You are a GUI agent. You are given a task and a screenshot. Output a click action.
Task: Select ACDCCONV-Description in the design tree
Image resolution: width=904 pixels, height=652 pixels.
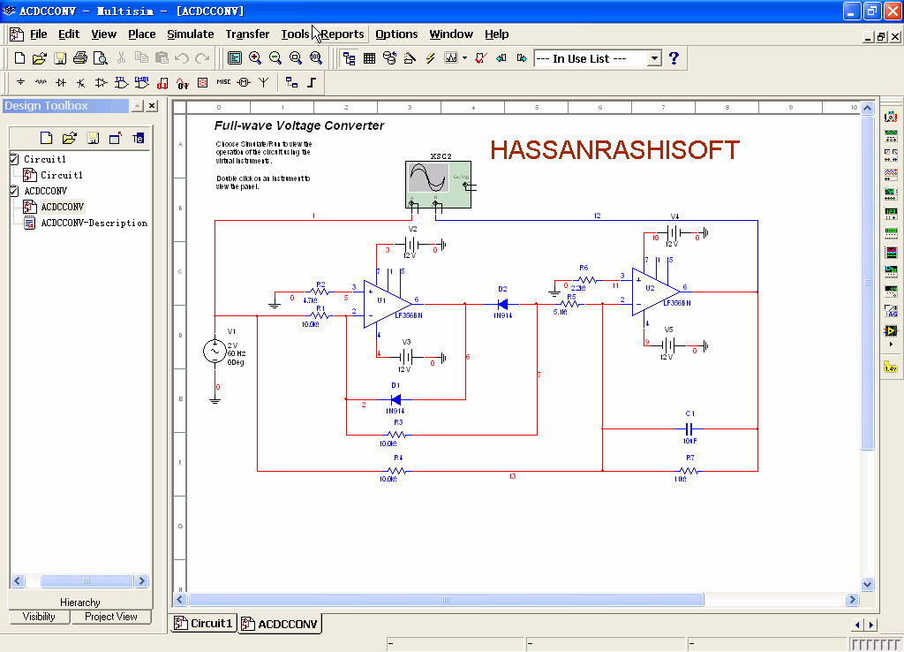point(94,223)
